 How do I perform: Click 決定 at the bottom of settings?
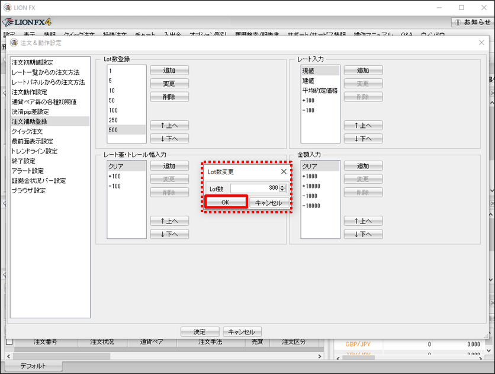coord(200,332)
